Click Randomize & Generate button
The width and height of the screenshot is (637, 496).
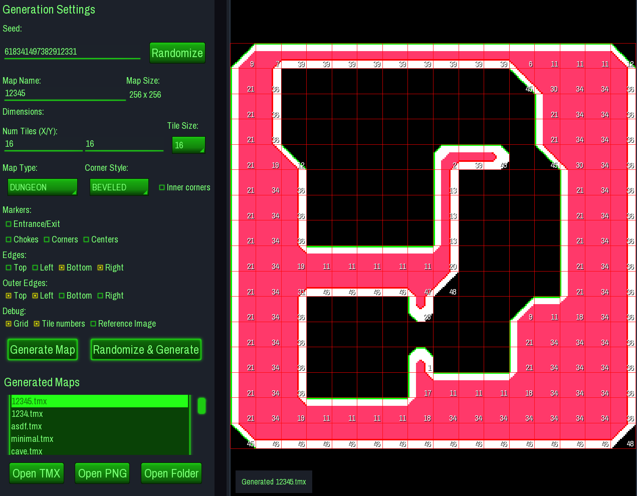146,350
